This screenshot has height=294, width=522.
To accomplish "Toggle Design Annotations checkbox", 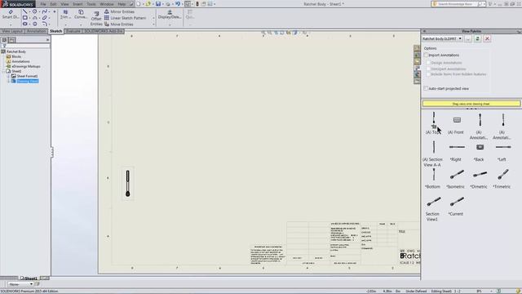I will (x=428, y=63).
